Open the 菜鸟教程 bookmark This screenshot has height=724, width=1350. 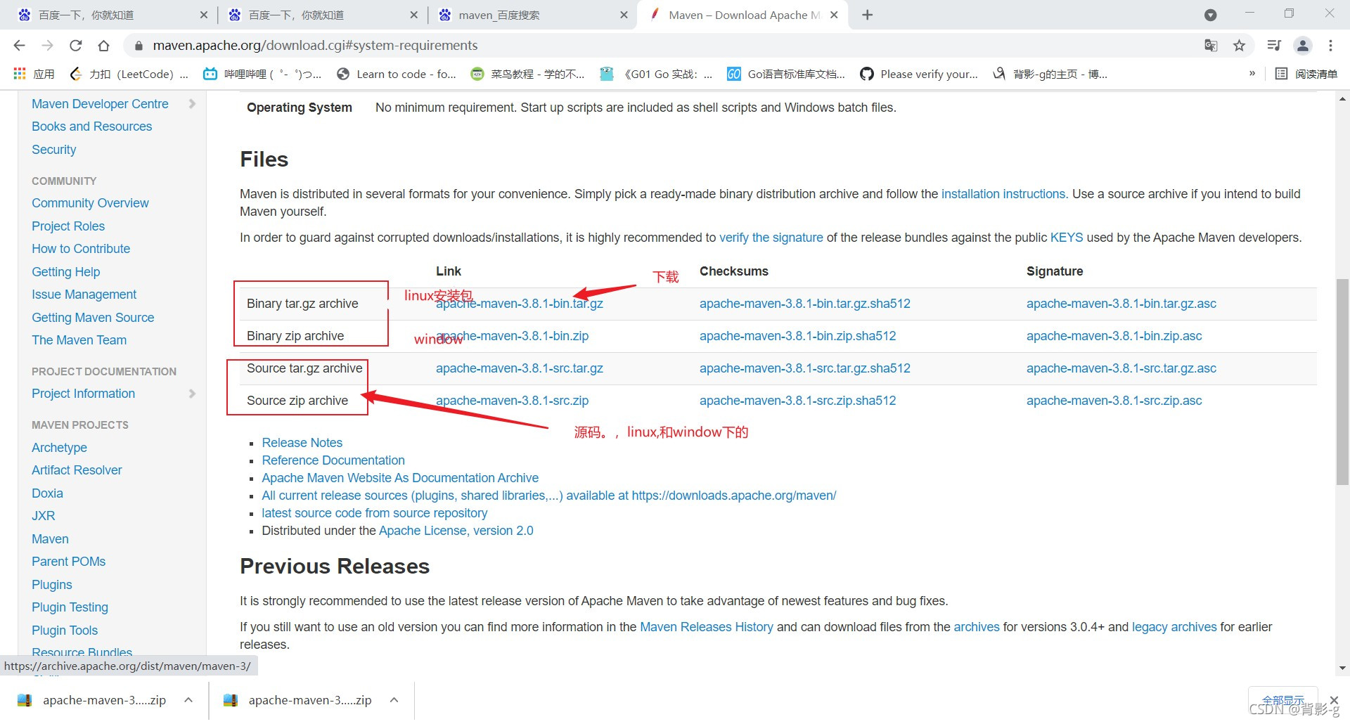click(x=527, y=74)
